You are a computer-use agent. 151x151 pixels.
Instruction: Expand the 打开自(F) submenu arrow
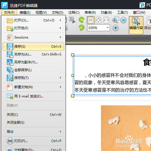(x=61, y=28)
